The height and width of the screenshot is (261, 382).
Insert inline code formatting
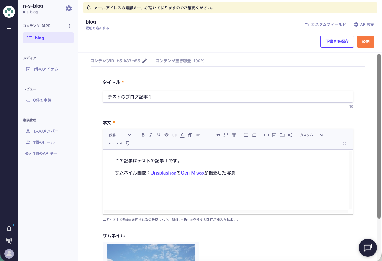pos(174,135)
